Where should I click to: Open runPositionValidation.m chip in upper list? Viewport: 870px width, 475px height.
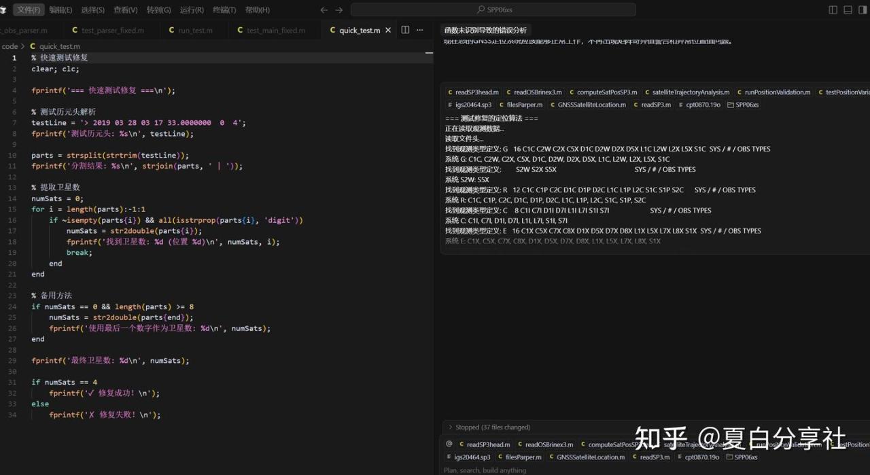click(773, 92)
